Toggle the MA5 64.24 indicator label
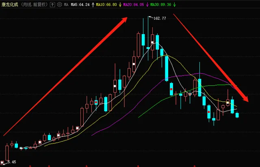260x167 pixels. coord(81,4)
